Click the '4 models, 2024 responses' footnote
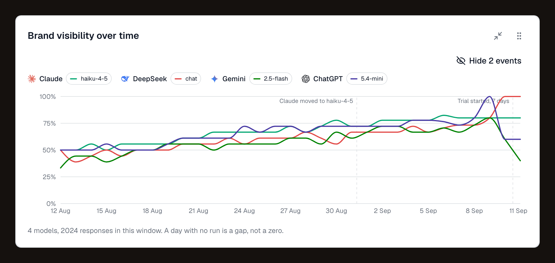This screenshot has height=263, width=555. pos(156,231)
